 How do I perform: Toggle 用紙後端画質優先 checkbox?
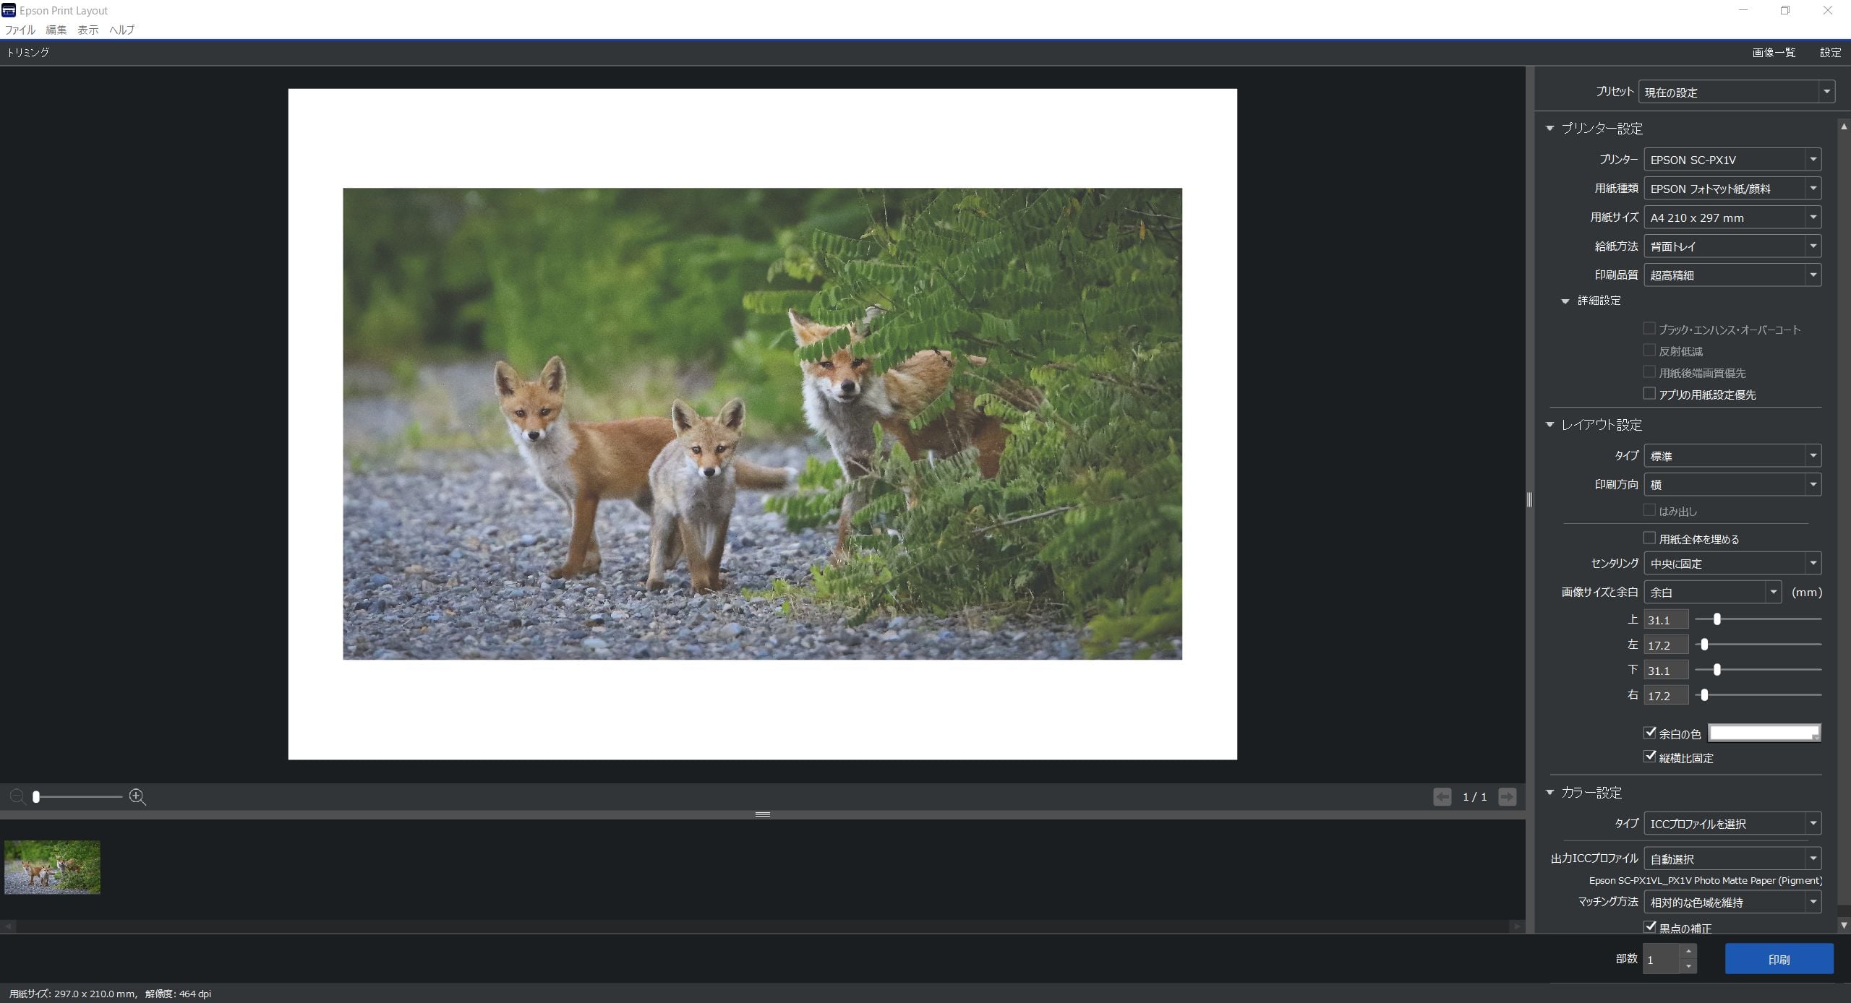click(x=1649, y=372)
